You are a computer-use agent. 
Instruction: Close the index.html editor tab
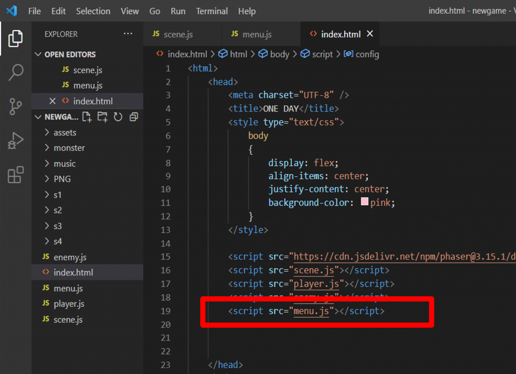click(370, 34)
